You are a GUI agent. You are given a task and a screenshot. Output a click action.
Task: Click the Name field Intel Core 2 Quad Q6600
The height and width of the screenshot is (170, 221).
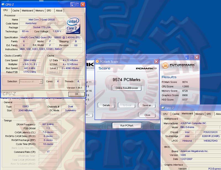[x=42, y=20]
